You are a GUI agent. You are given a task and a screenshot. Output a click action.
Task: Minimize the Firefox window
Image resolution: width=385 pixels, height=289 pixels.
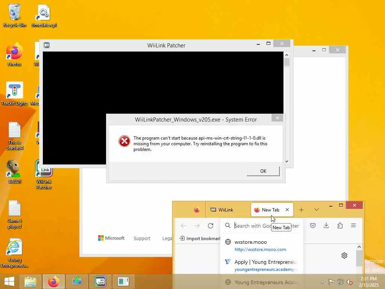click(x=331, y=206)
